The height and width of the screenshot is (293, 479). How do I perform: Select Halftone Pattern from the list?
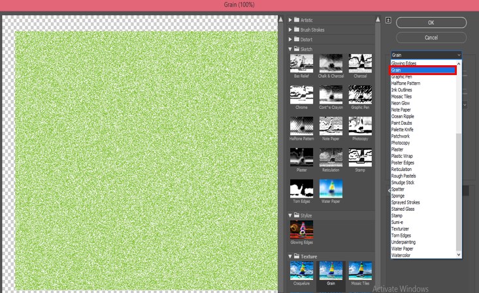coord(406,83)
